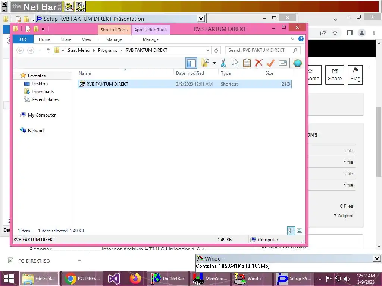382x286 pixels.
Task: Expand the ribbon with the chevron
Action: (292, 39)
